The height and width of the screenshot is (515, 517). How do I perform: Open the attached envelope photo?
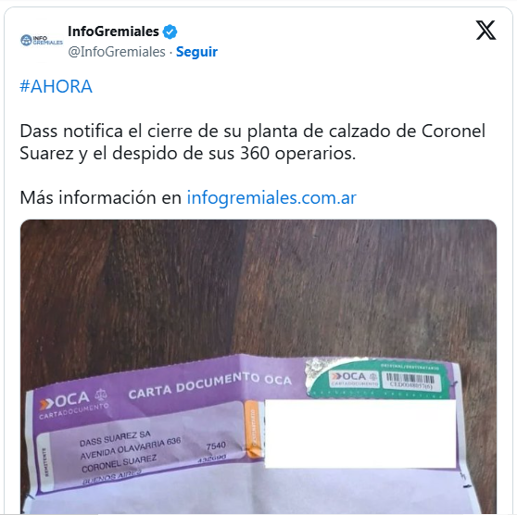[x=258, y=366]
